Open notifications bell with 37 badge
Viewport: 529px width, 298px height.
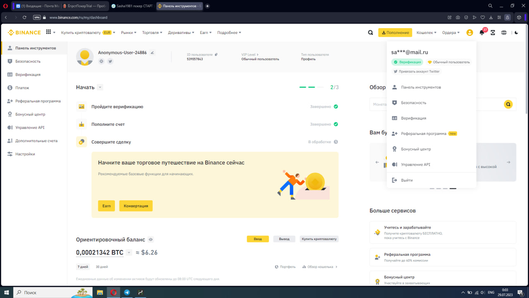pyautogui.click(x=482, y=32)
